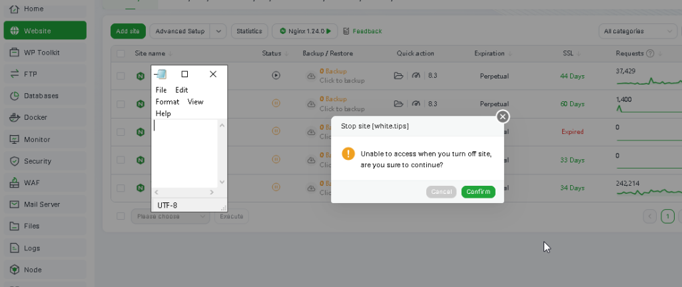The width and height of the screenshot is (682, 287).
Task: Click the Add site button
Action: [128, 31]
